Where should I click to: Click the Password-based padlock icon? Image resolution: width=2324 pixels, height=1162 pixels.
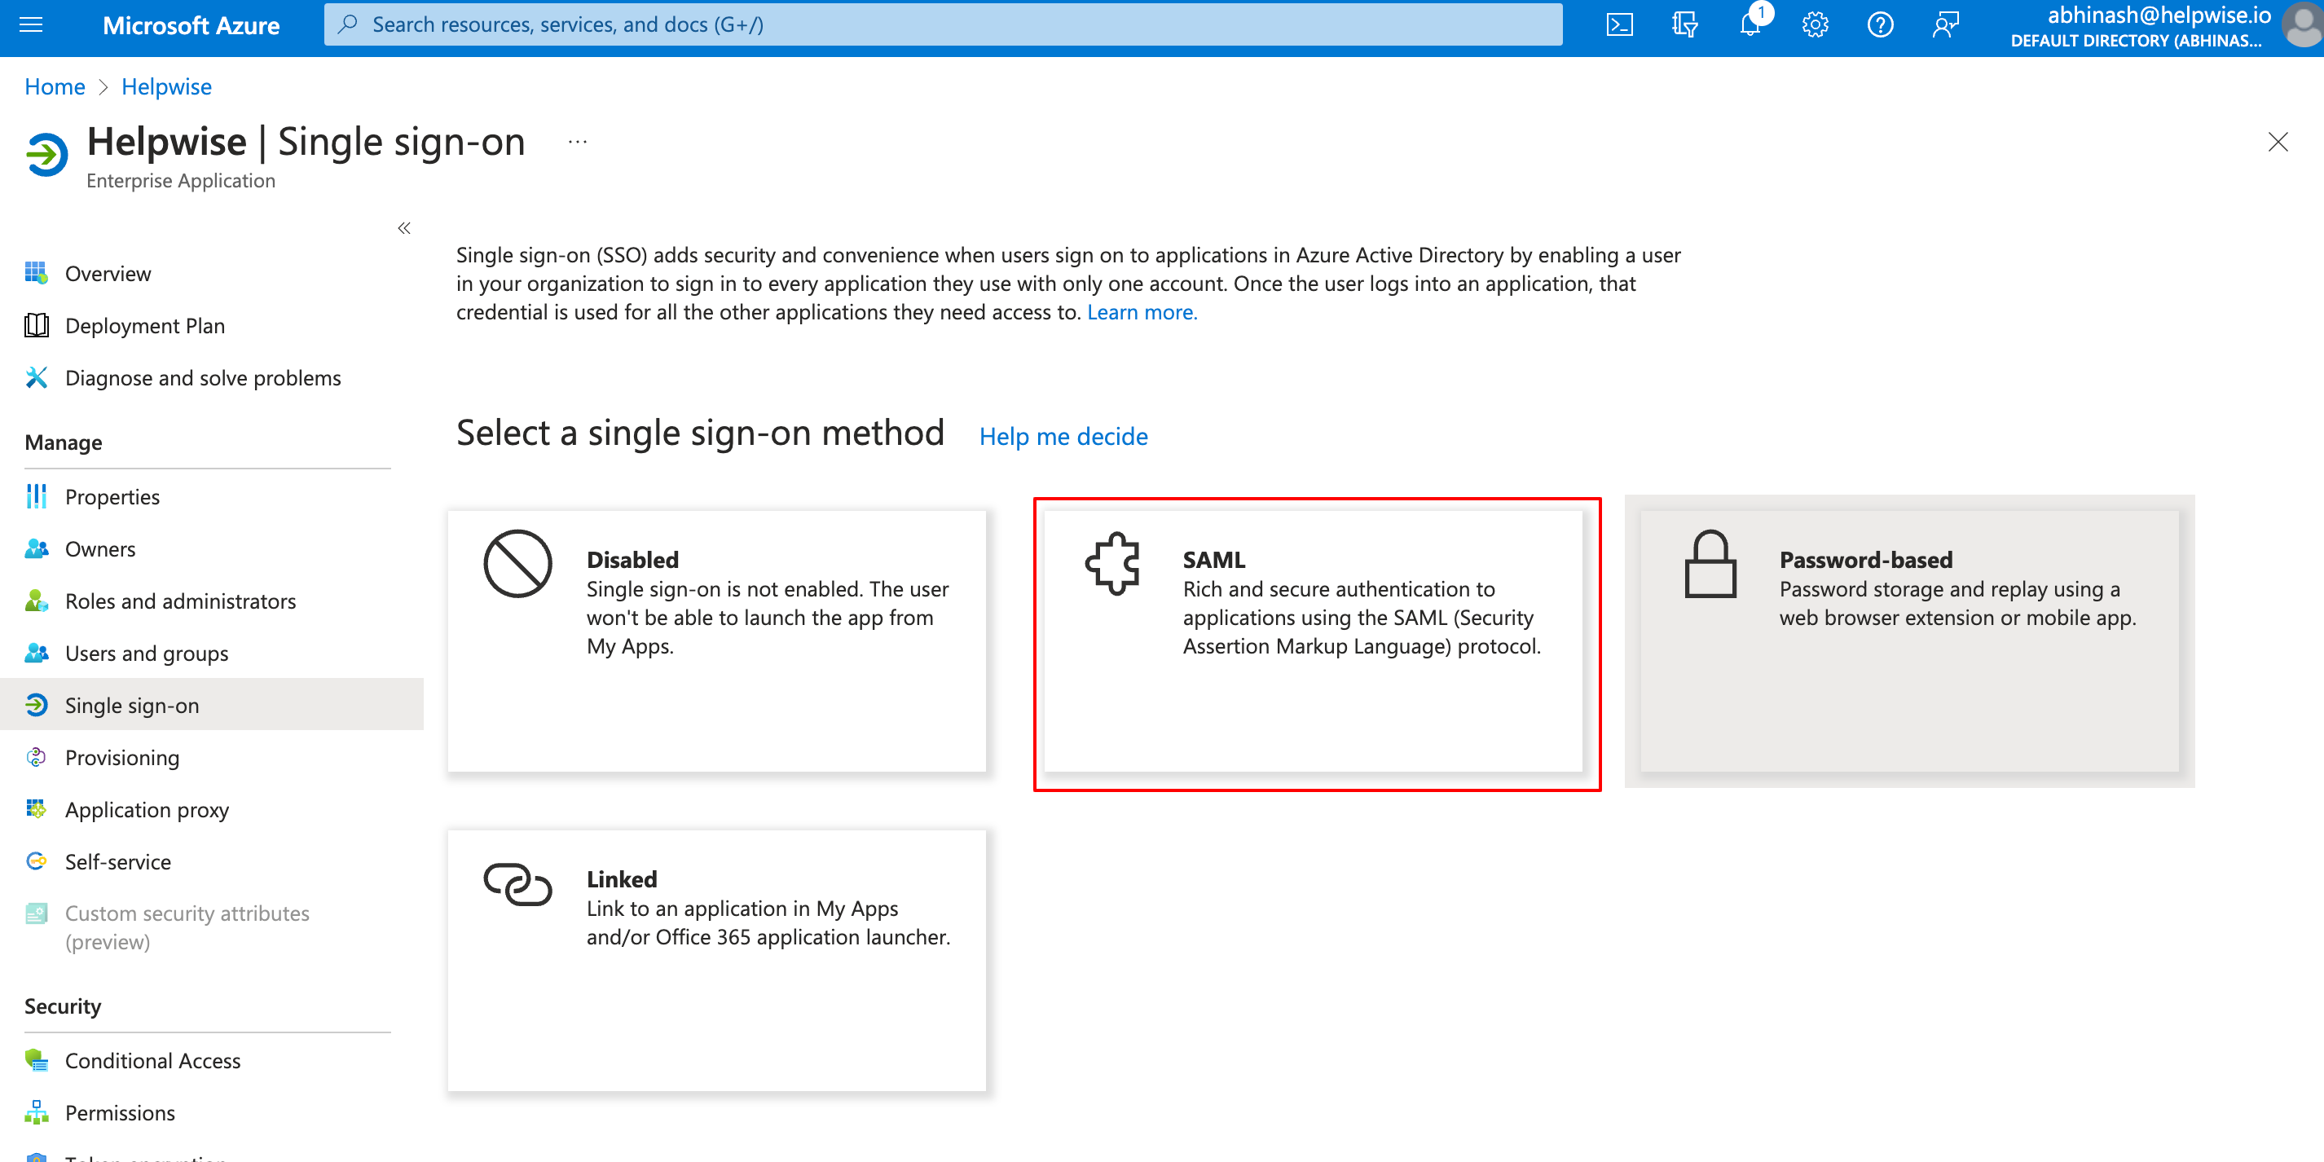pyautogui.click(x=1710, y=564)
